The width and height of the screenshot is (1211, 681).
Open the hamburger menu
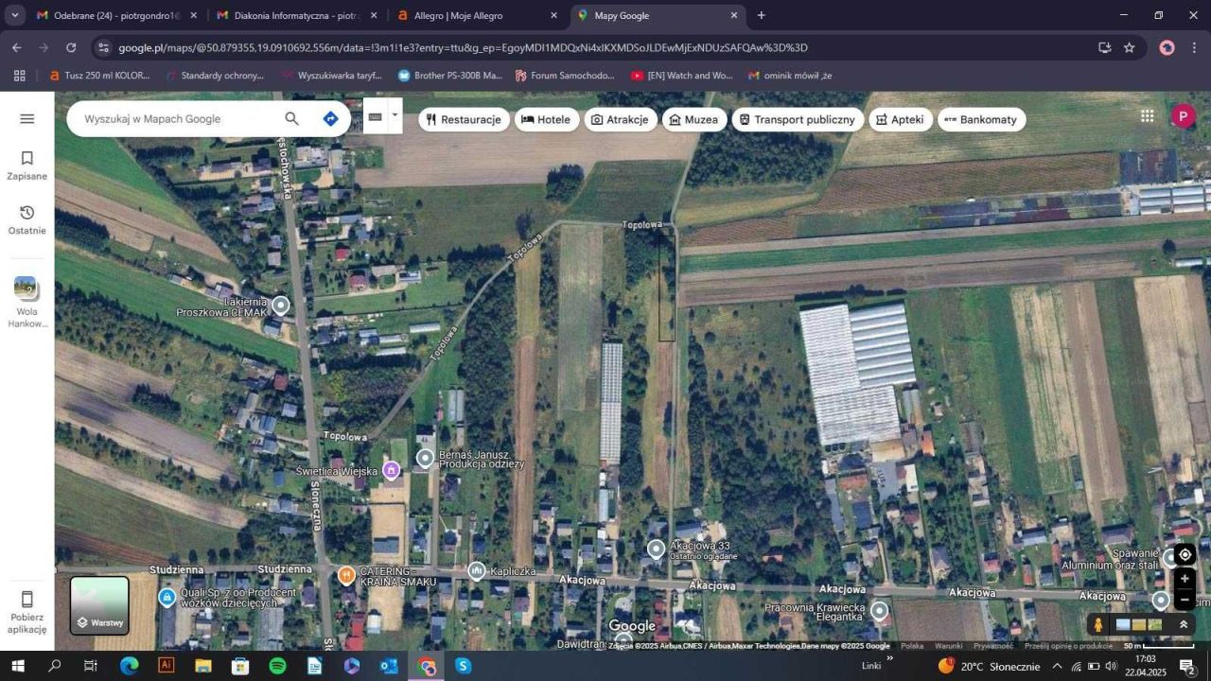click(26, 118)
